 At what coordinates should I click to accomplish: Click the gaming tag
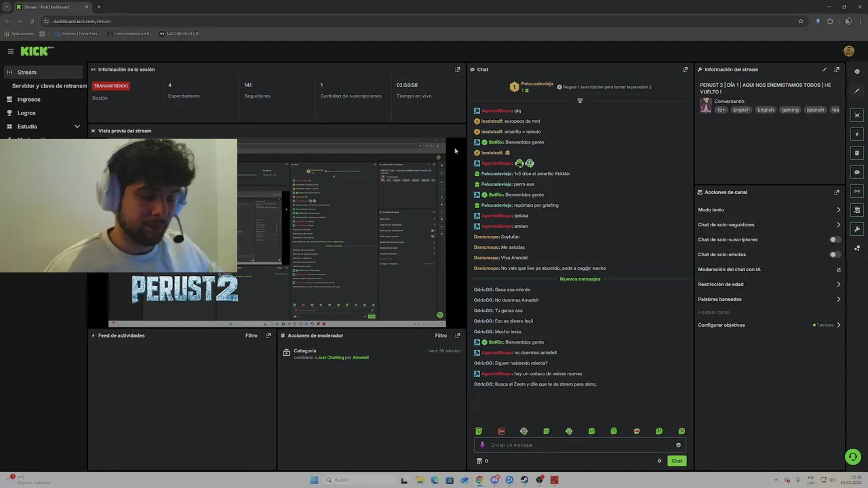790,110
